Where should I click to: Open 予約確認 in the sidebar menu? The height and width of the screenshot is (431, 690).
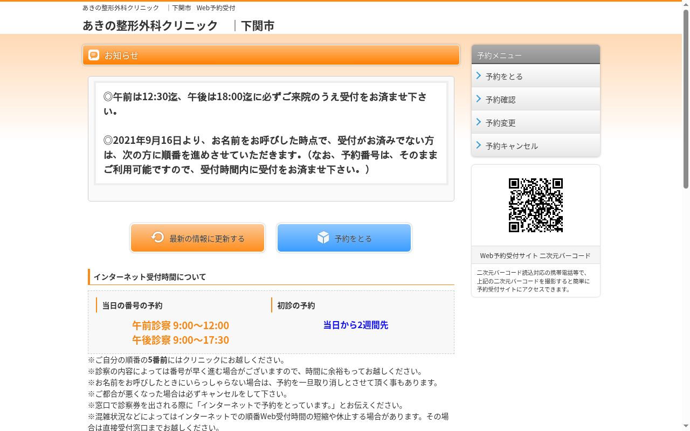[x=536, y=99]
